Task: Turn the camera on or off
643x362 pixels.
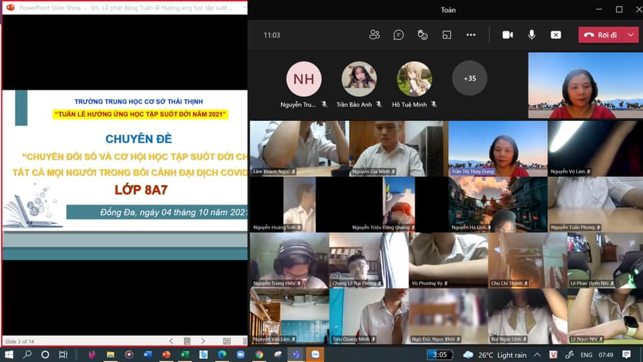Action: tap(508, 35)
